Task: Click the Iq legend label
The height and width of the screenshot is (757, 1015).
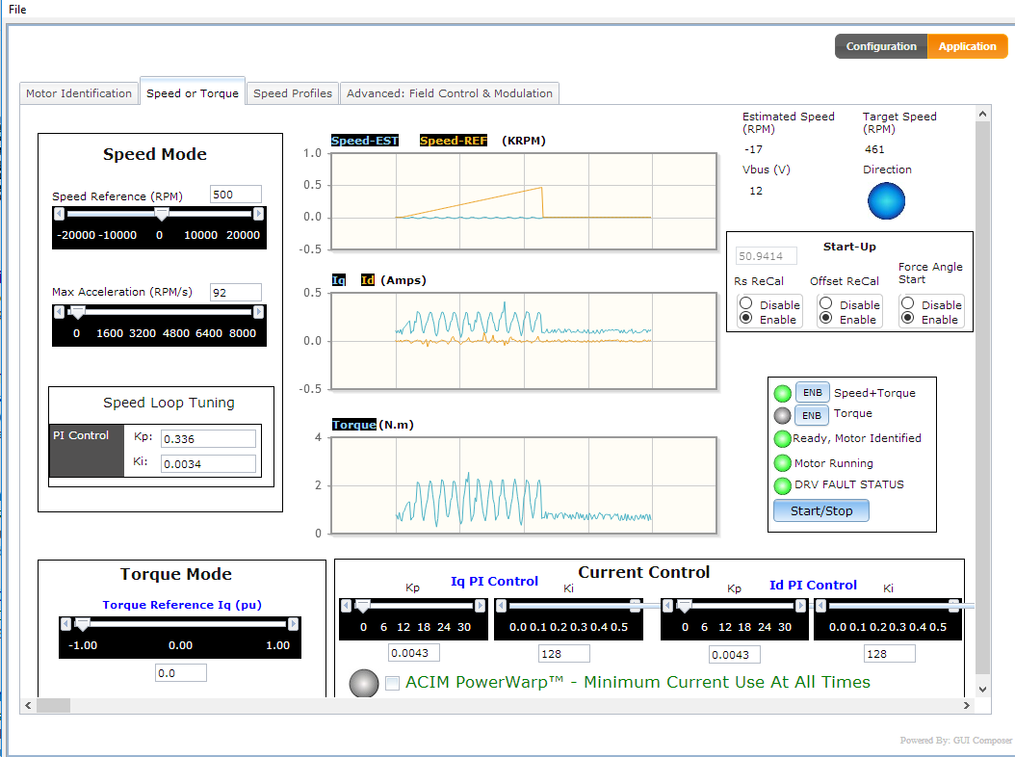Action: (339, 279)
